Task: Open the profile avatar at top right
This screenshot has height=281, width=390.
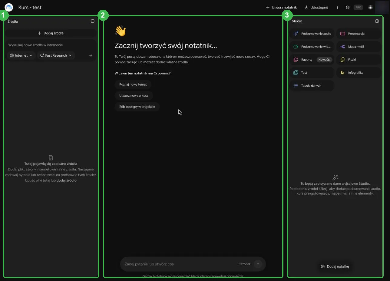Action: pyautogui.click(x=381, y=8)
